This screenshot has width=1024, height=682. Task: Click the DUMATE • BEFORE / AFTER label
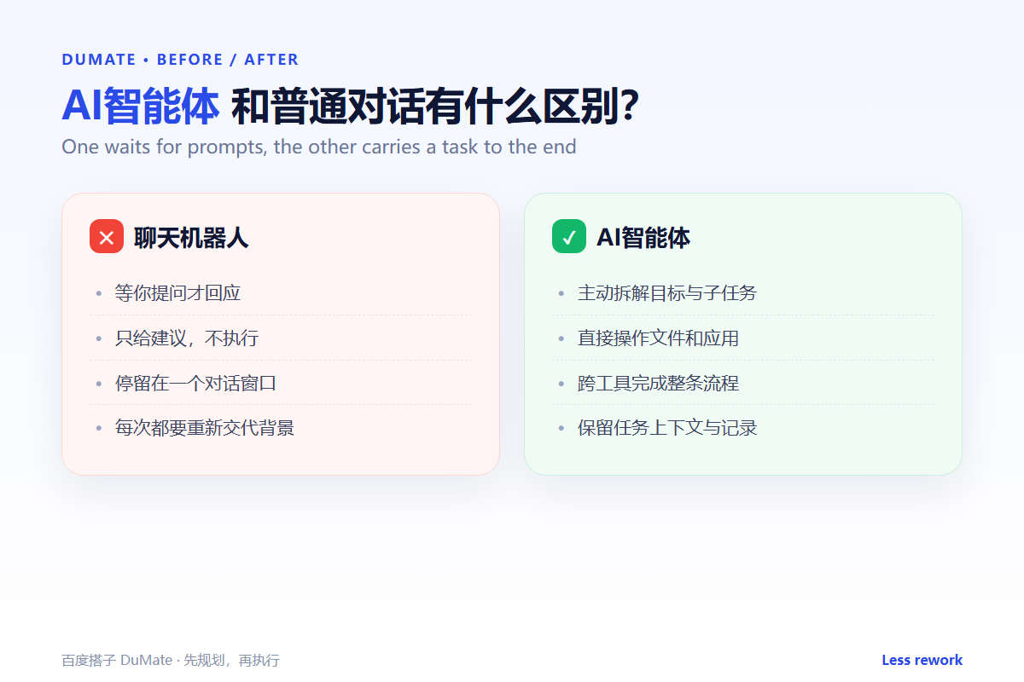pyautogui.click(x=180, y=60)
